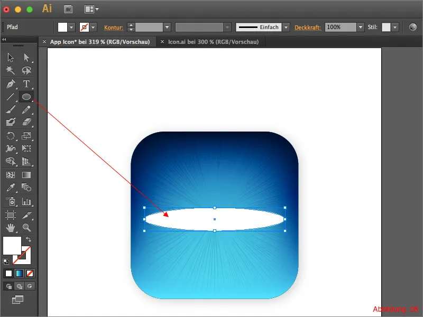
Task: Collapse the tools panel with double arrows
Action: pos(4,39)
